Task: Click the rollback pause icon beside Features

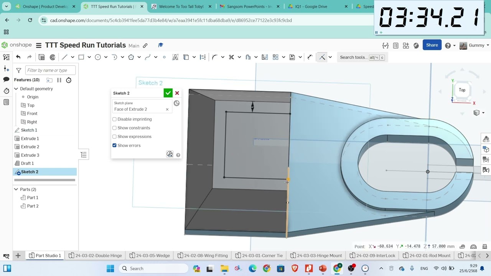Action: pyautogui.click(x=59, y=80)
